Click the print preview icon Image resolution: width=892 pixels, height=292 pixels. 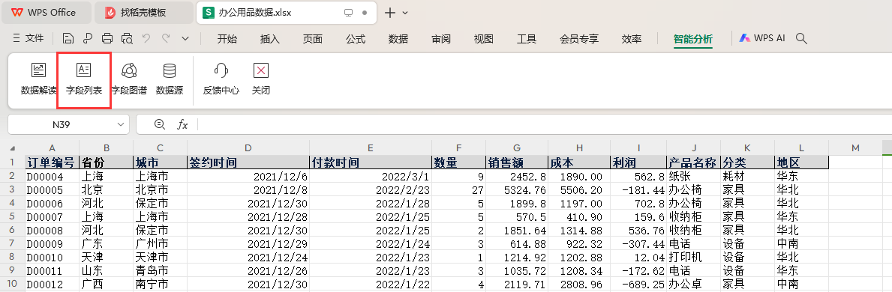[x=127, y=39]
